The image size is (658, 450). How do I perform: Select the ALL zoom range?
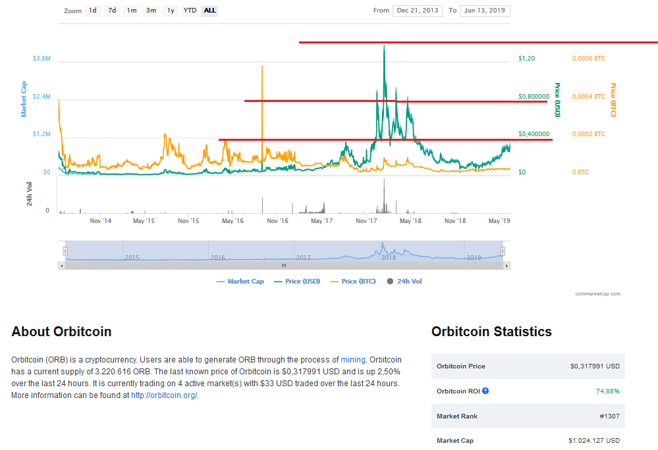click(209, 11)
